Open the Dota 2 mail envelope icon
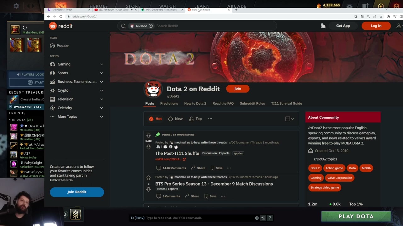 pos(349,6)
